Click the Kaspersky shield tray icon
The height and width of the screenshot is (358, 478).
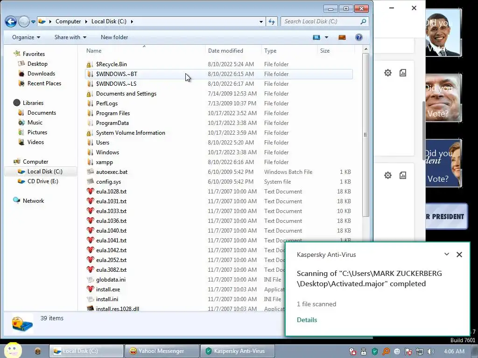[375, 351]
